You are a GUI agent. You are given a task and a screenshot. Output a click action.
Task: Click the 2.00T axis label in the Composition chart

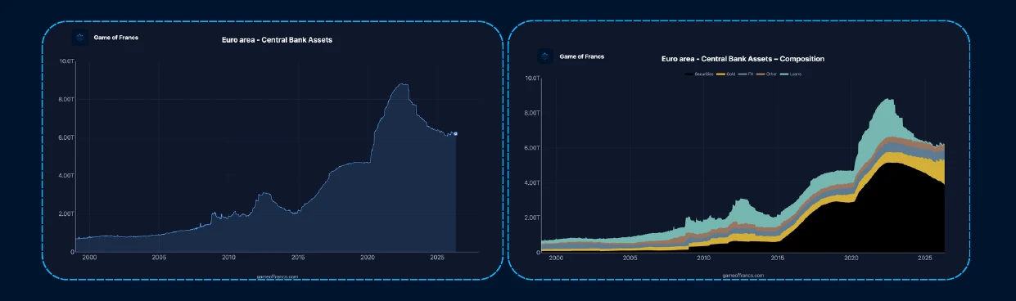tap(531, 218)
